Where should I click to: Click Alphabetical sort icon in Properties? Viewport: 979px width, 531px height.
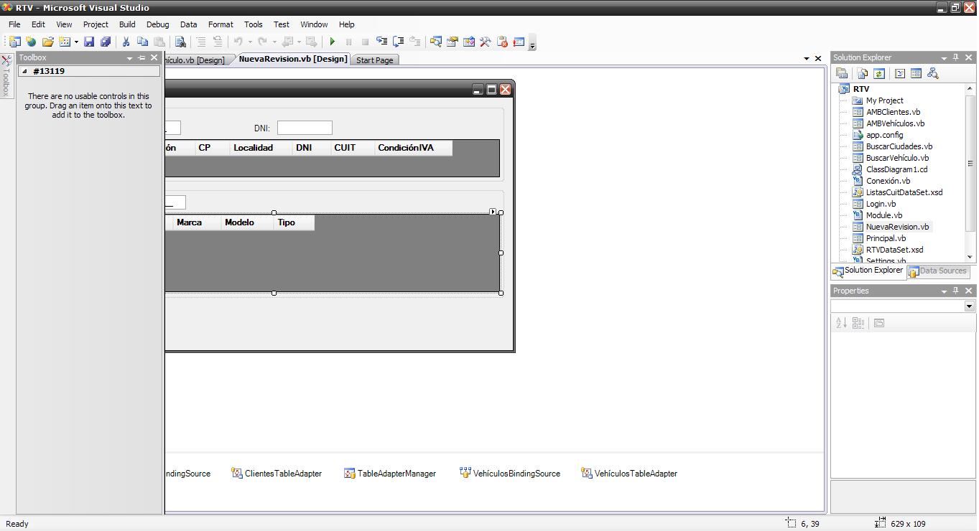(841, 324)
